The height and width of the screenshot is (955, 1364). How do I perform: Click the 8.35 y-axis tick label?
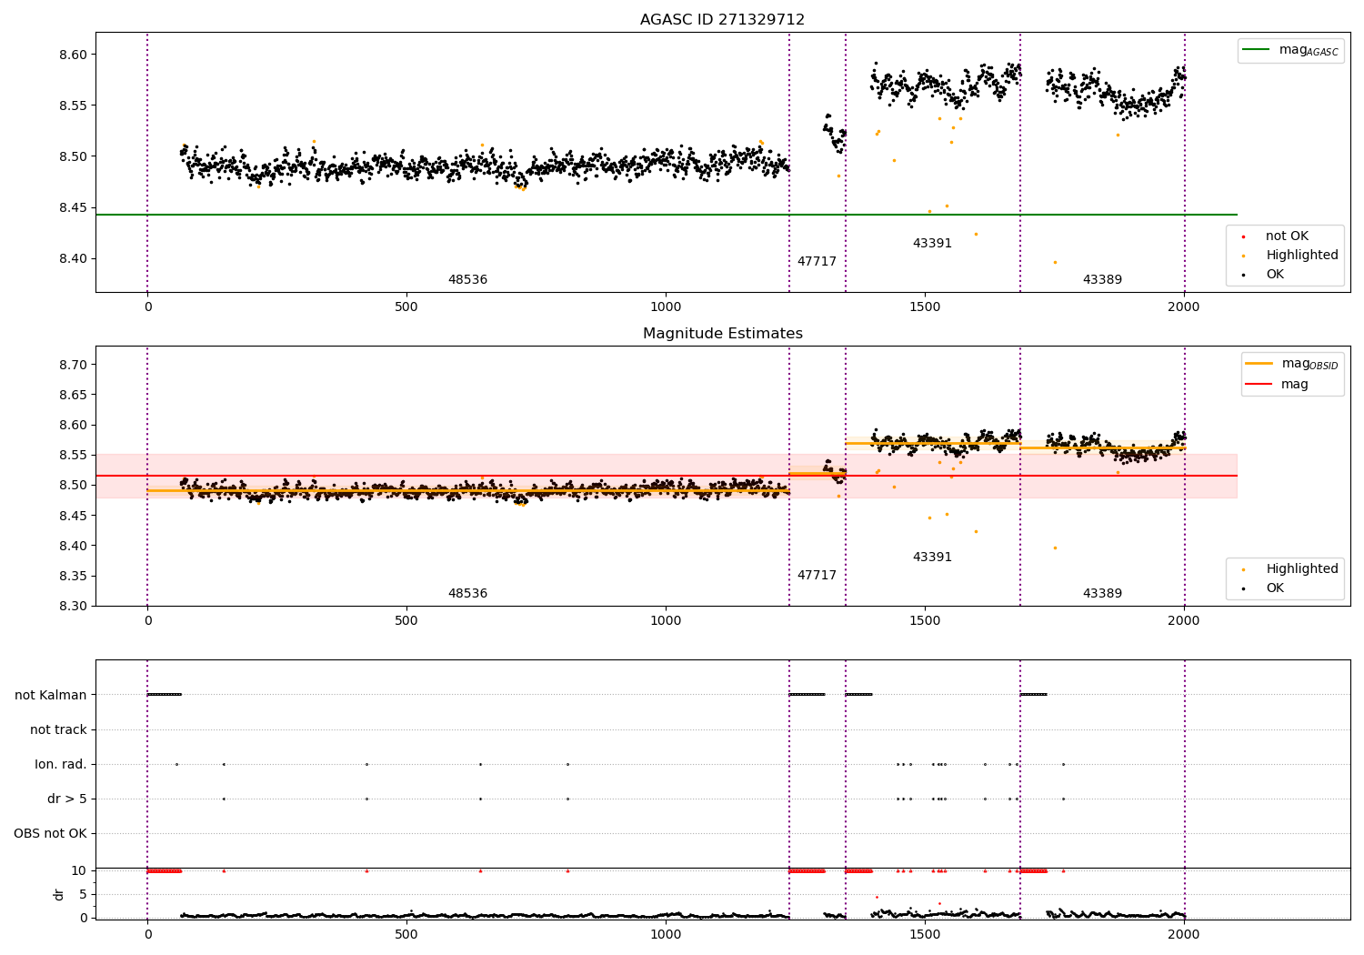point(74,577)
